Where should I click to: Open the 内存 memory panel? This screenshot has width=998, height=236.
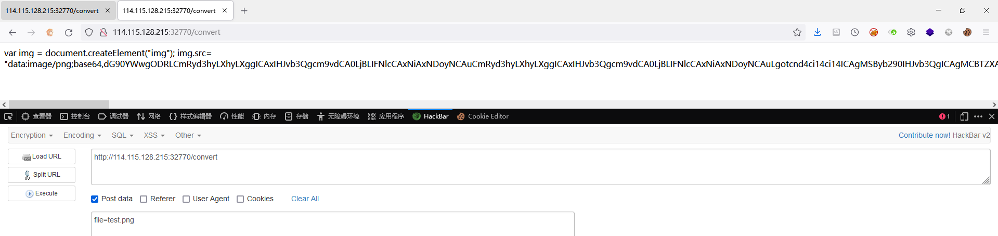coord(264,116)
